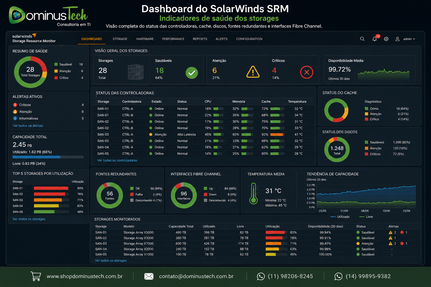Click the orange Atenção alert icon
Screen dimensions: 431x287
pyautogui.click(x=15, y=112)
